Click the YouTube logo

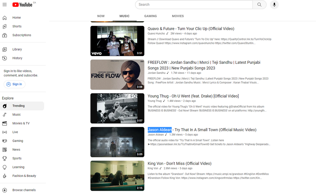[x=22, y=5]
